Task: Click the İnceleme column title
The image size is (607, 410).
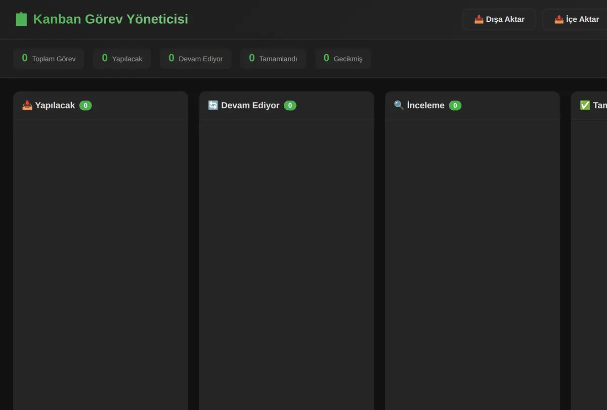Action: pos(426,105)
